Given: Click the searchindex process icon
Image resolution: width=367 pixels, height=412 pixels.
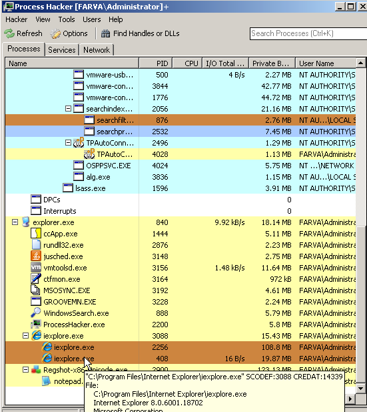Looking at the screenshot, I should pyautogui.click(x=79, y=109).
